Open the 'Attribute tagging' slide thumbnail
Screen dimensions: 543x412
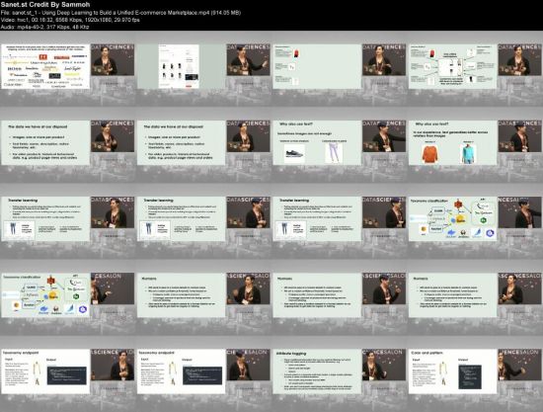point(317,371)
